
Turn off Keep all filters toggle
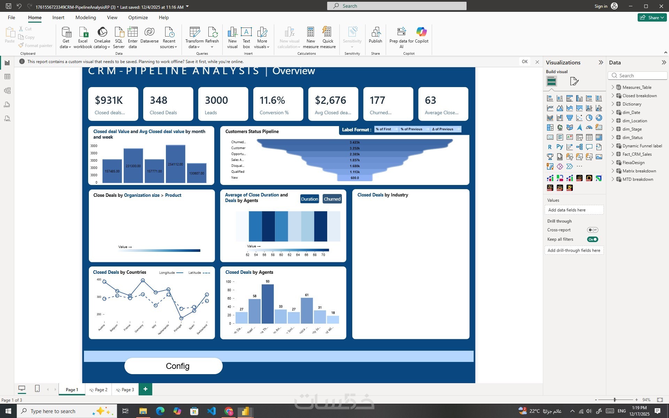click(x=592, y=239)
